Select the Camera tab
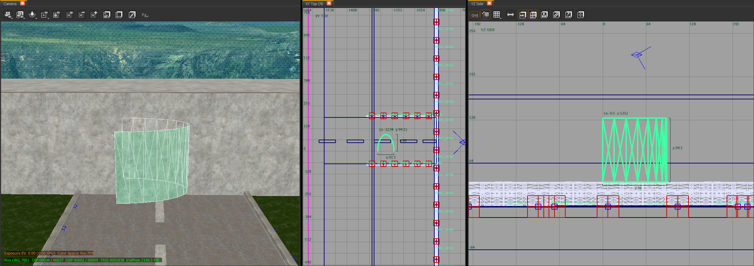This screenshot has height=266, width=754. pyautogui.click(x=10, y=3)
